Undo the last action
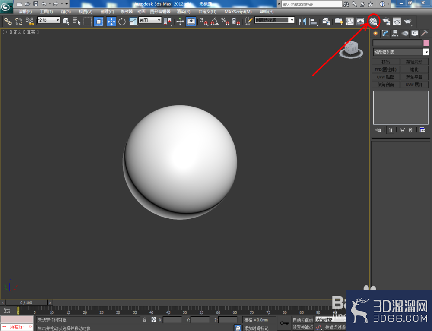Viewport: 432px width, 331px height. point(44,4)
